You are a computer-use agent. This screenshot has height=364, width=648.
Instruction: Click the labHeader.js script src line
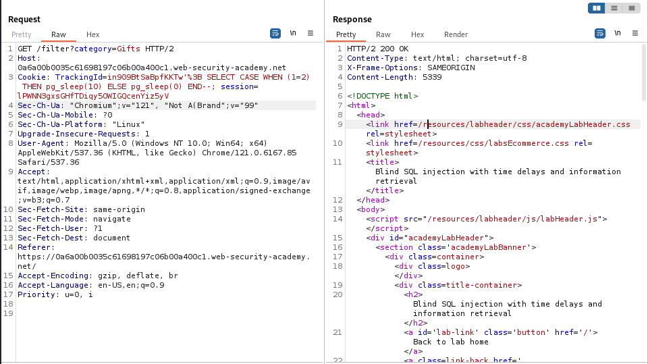[487, 219]
